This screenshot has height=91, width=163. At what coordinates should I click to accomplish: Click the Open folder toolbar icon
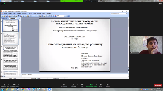pos(5,16)
